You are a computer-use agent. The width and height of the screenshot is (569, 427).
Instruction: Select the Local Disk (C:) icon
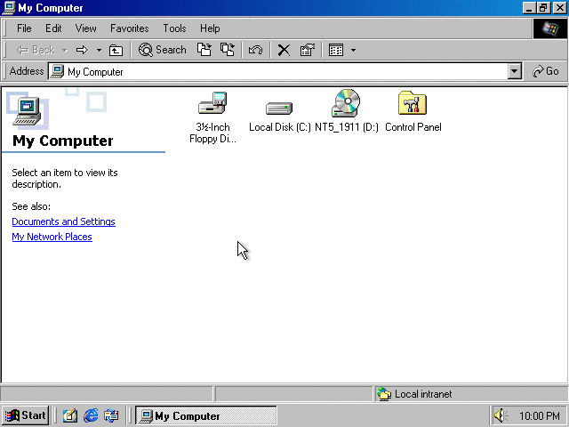click(x=279, y=117)
